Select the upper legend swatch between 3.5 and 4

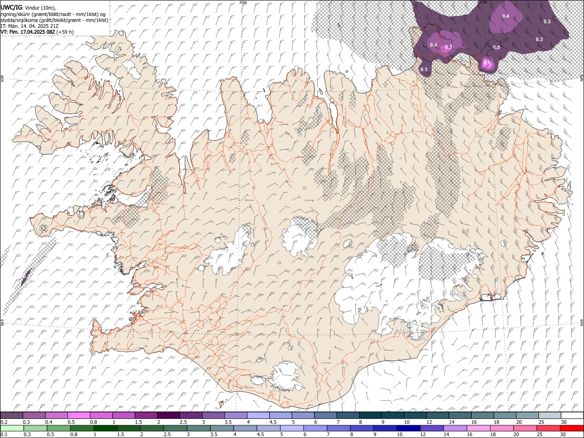coord(236,415)
